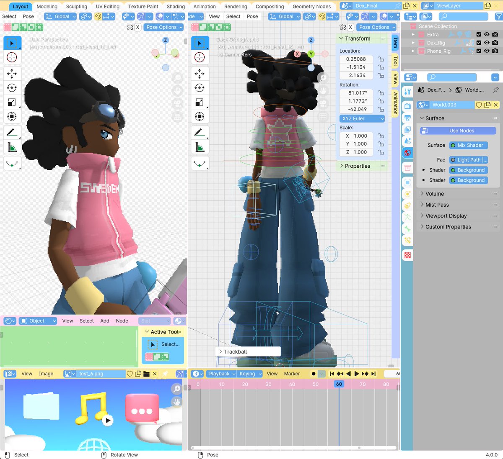Select the Annotate tool in the Back Orthographic viewport

(200, 133)
